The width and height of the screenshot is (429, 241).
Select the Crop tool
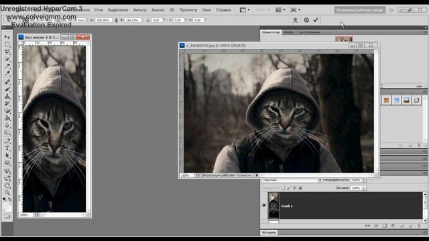(7, 66)
